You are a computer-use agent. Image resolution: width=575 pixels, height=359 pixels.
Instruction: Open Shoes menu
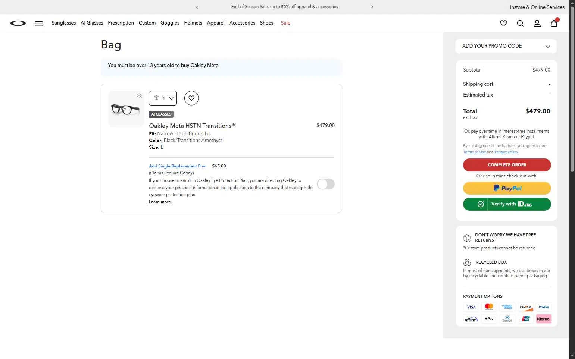click(x=266, y=23)
